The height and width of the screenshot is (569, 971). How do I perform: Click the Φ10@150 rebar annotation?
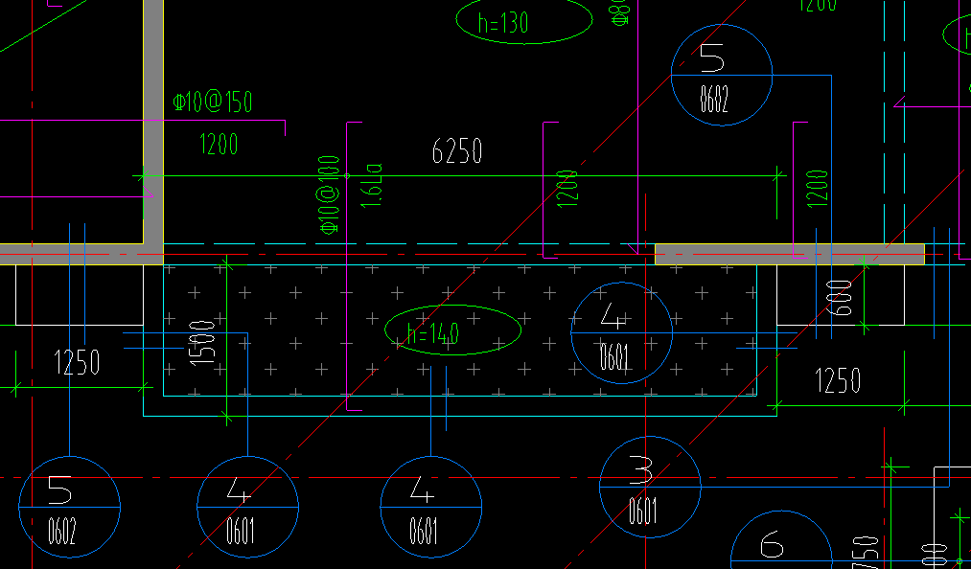tap(213, 102)
